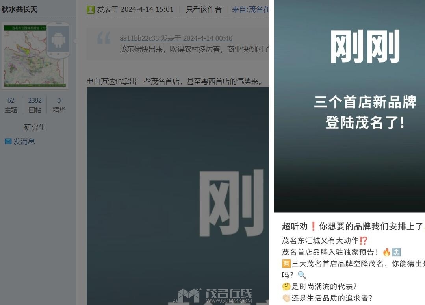The width and height of the screenshot is (425, 305).
Task: Select the line 茂名东汇城又有大动作
Action: coord(325,240)
